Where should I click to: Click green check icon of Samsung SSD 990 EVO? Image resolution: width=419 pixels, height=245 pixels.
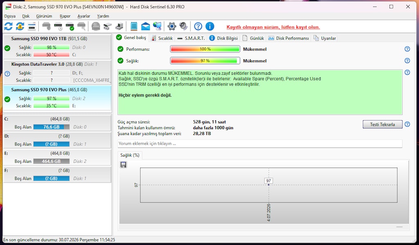[7, 48]
